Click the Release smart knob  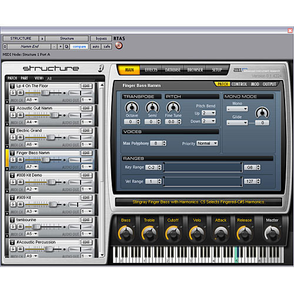pos(245,233)
